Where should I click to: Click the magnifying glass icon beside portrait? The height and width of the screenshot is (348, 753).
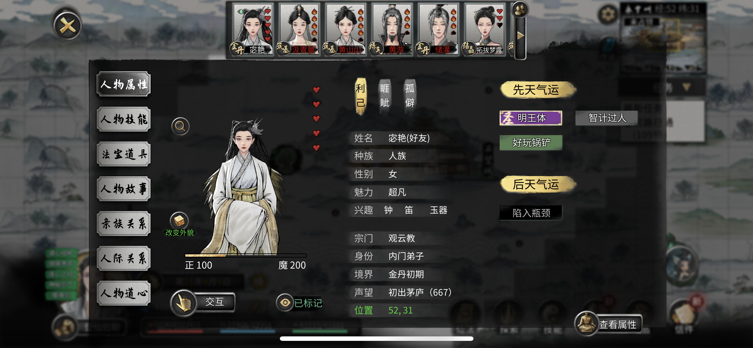click(180, 126)
